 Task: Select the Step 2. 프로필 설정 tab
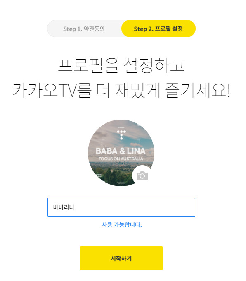158,29
